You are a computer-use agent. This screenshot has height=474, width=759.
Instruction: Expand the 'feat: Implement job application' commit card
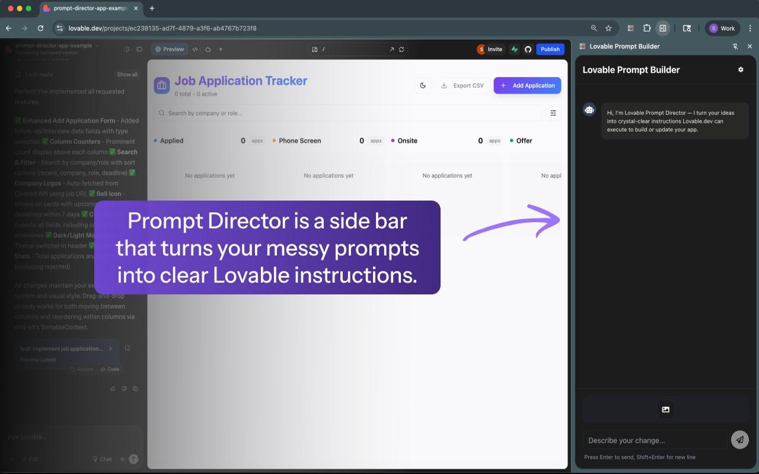(67, 354)
